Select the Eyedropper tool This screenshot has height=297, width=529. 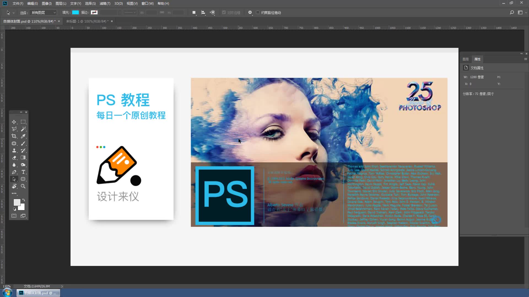coord(23,136)
